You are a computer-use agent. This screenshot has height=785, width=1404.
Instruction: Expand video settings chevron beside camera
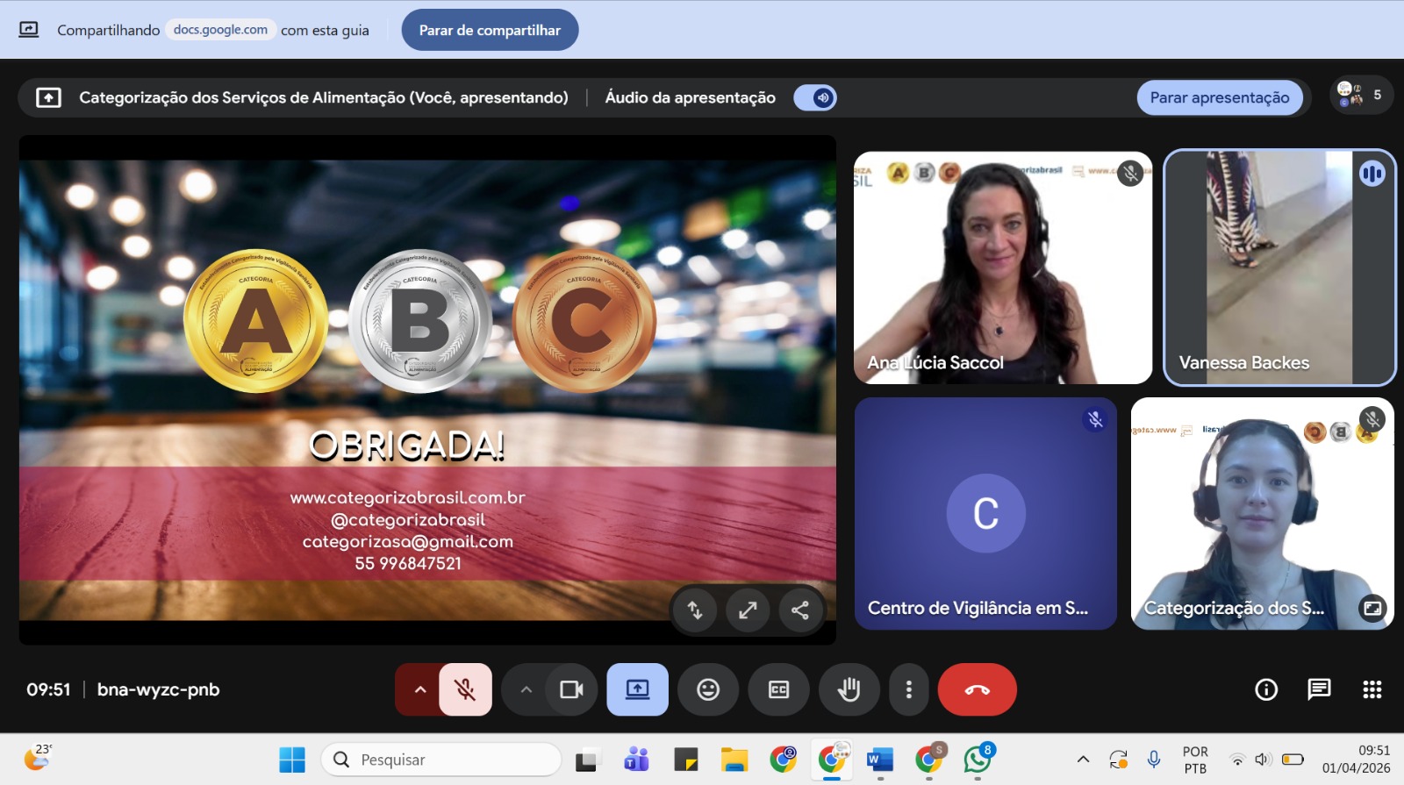(526, 689)
